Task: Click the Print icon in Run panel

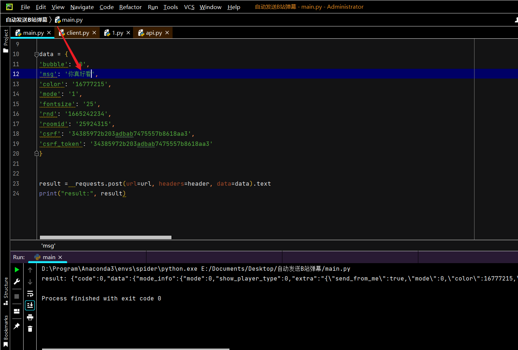Action: pos(30,317)
